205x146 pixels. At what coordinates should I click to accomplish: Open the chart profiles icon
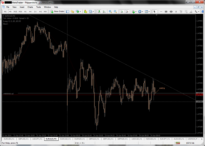(x=91, y=11)
